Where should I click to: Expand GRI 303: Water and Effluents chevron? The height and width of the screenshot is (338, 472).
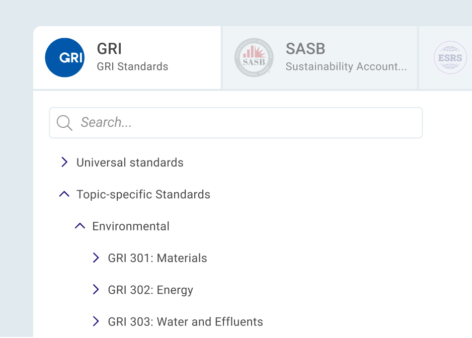coord(96,321)
